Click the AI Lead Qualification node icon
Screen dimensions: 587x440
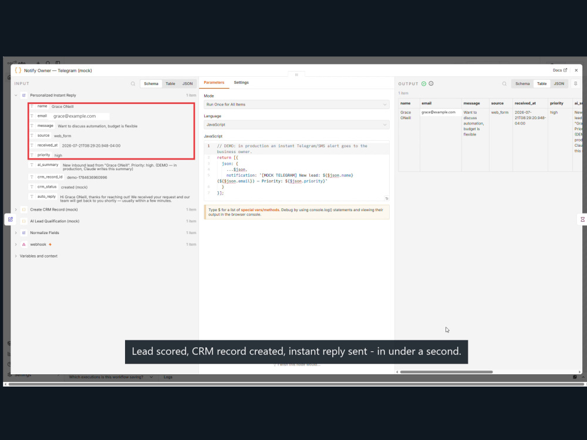pyautogui.click(x=24, y=221)
